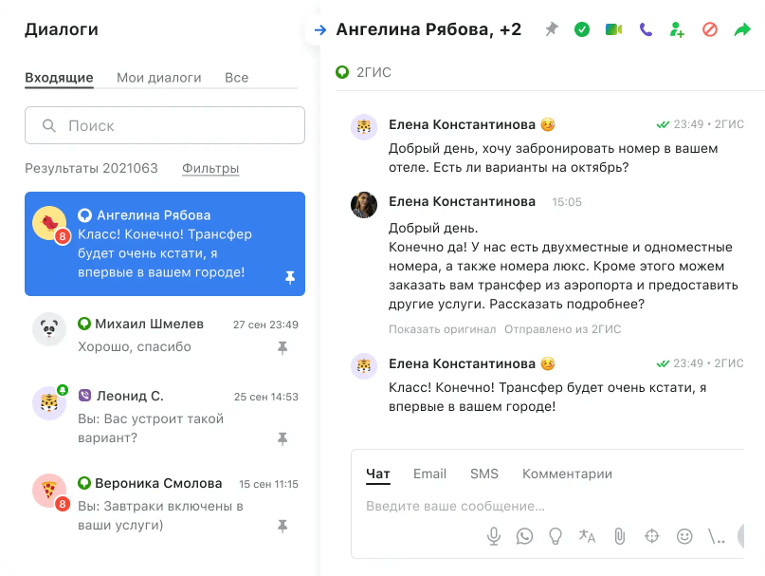Toggle pin on Вероника Смолова dialog
This screenshot has height=576, width=765.
click(x=282, y=526)
